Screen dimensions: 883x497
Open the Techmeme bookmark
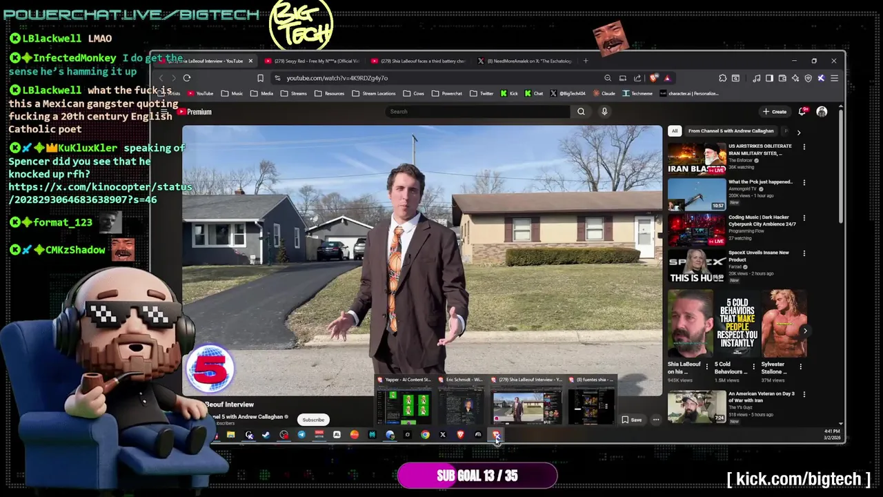pyautogui.click(x=637, y=93)
